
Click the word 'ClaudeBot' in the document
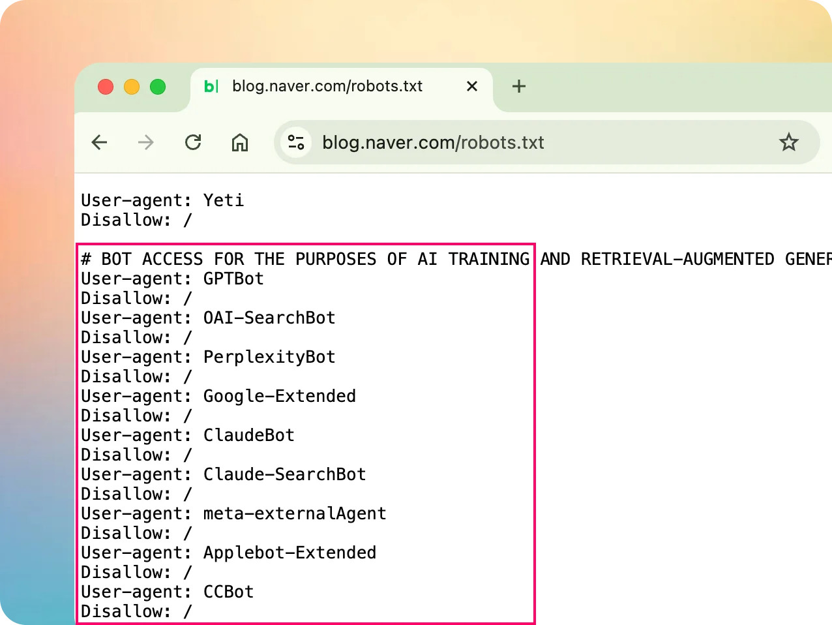248,435
